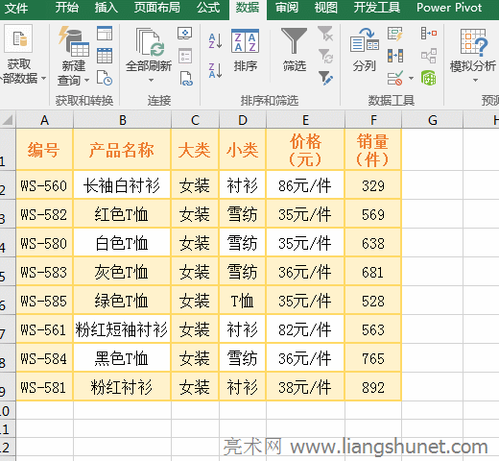Viewport: 499px width, 461px height.
Task: Sort ascending with the A-to-Z icon
Action: coord(215,41)
